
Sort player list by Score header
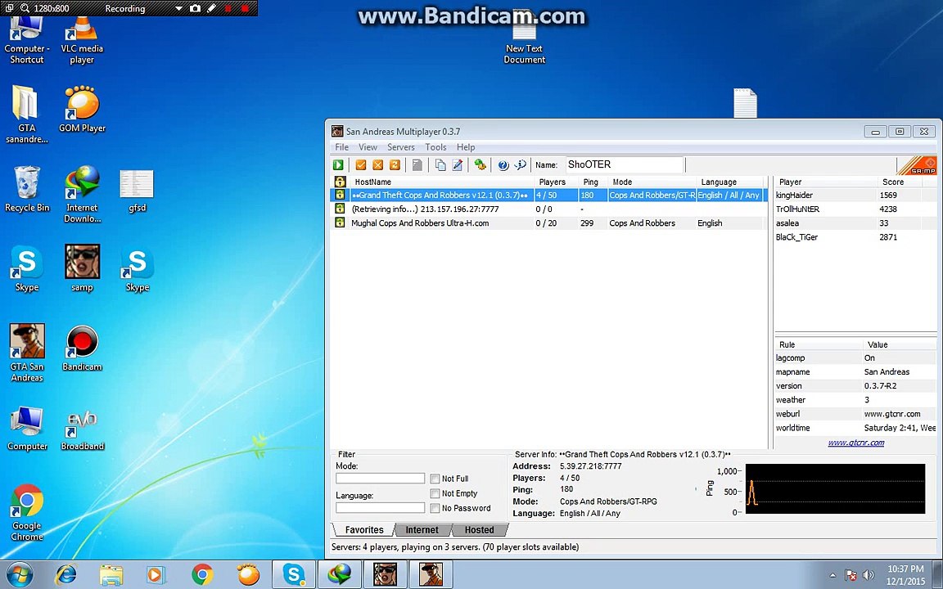(x=898, y=182)
